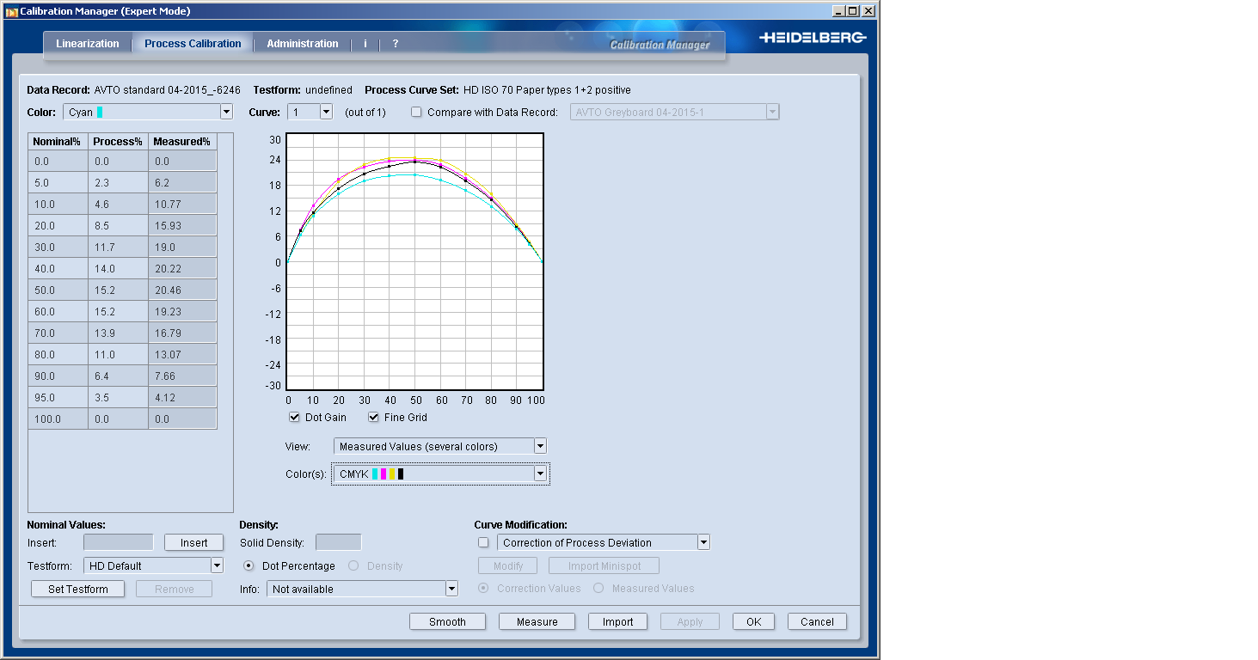This screenshot has width=1258, height=660.
Task: Click nominal value 95.0 cell
Action: click(58, 397)
